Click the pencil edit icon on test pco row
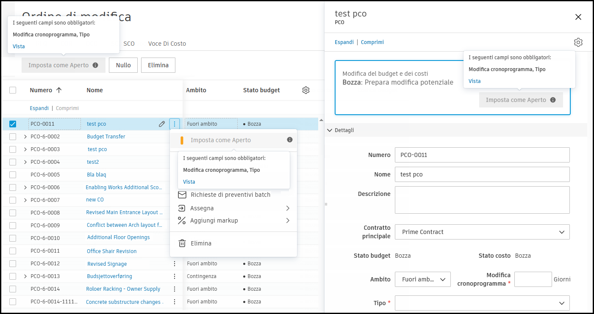The height and width of the screenshot is (314, 594). tap(162, 124)
